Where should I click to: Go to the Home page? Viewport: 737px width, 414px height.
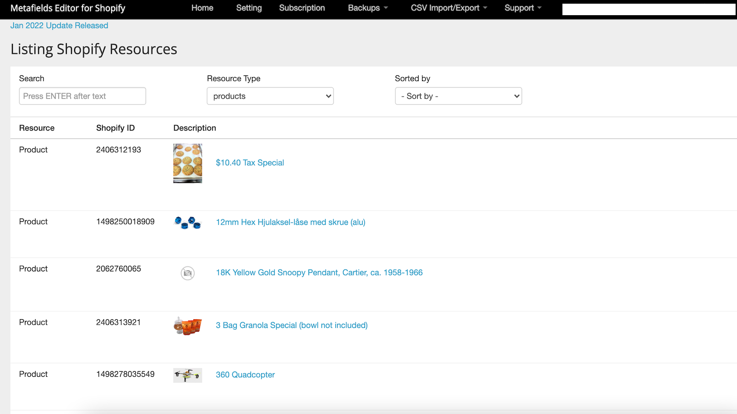[202, 8]
